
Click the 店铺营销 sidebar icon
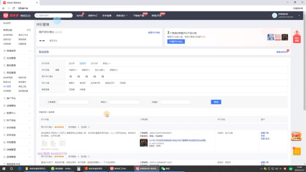point(4,106)
